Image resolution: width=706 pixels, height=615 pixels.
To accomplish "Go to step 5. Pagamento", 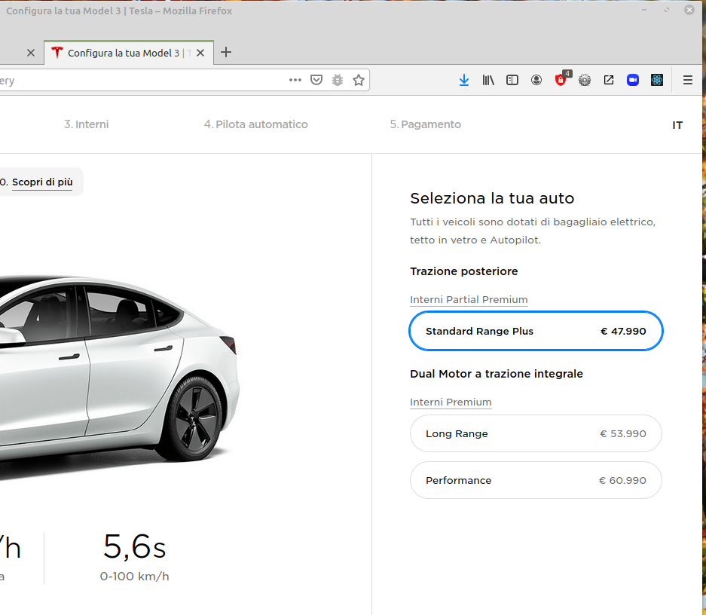I will coord(426,124).
